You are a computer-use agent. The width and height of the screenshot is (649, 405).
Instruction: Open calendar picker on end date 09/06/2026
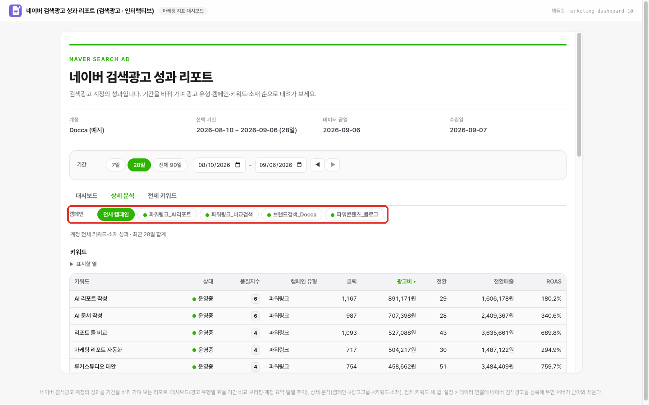click(299, 165)
